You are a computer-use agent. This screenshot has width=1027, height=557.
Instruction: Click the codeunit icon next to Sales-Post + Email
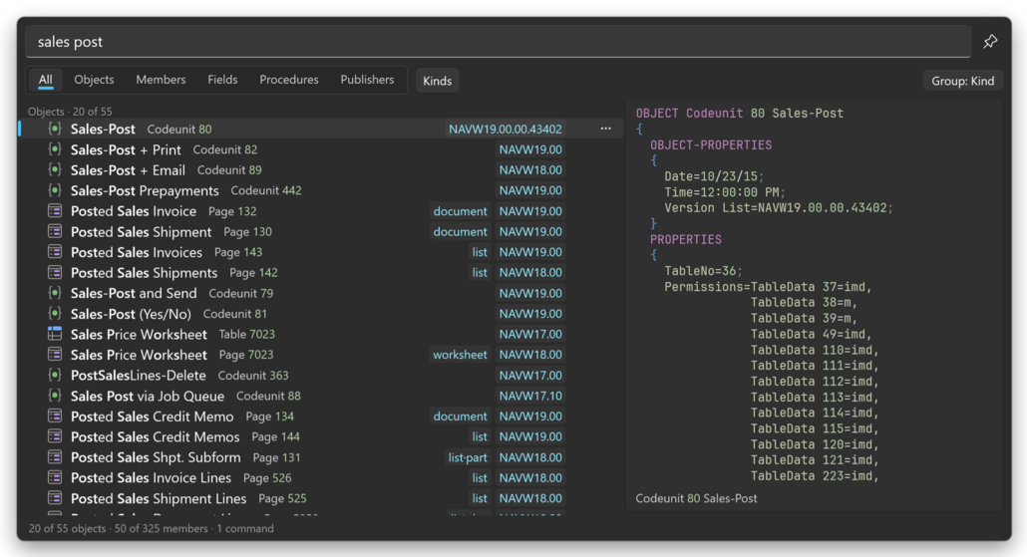point(55,169)
